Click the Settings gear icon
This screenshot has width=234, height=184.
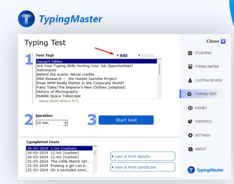[x=190, y=135]
